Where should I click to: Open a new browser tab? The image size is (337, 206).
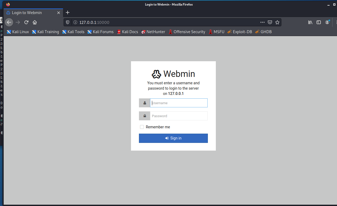point(68,12)
